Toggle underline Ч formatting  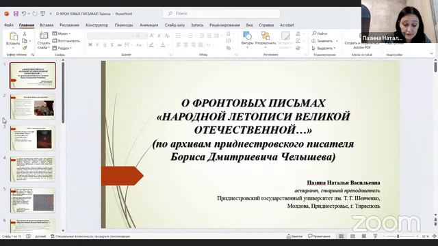[105, 45]
